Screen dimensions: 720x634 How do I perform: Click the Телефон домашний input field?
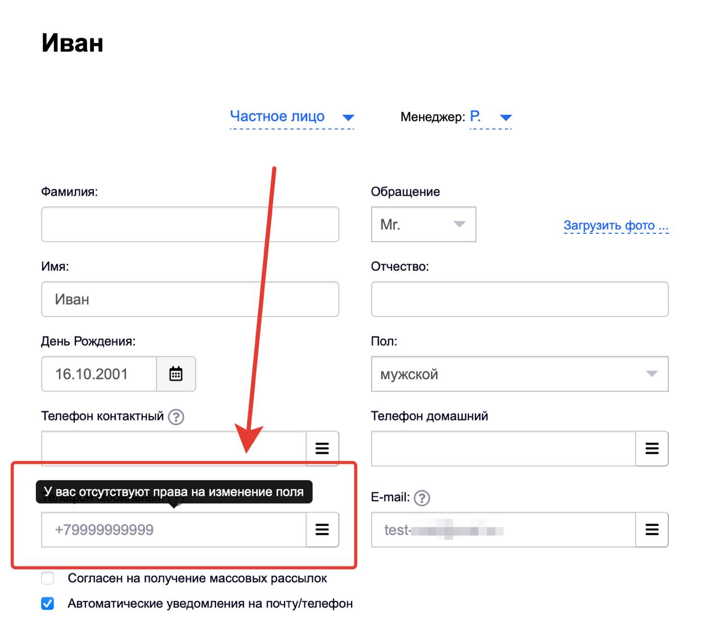coord(503,449)
